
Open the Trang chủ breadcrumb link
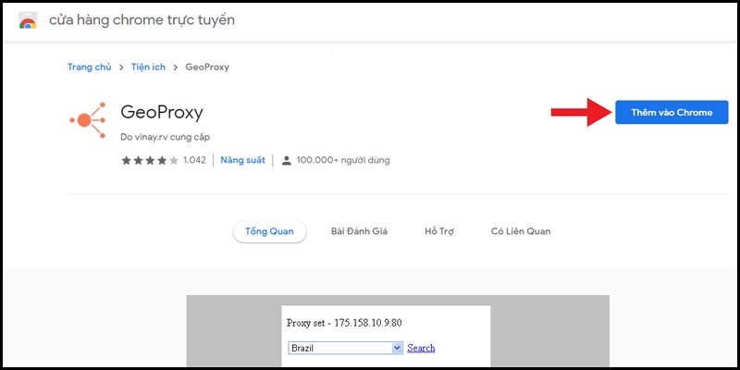(89, 67)
